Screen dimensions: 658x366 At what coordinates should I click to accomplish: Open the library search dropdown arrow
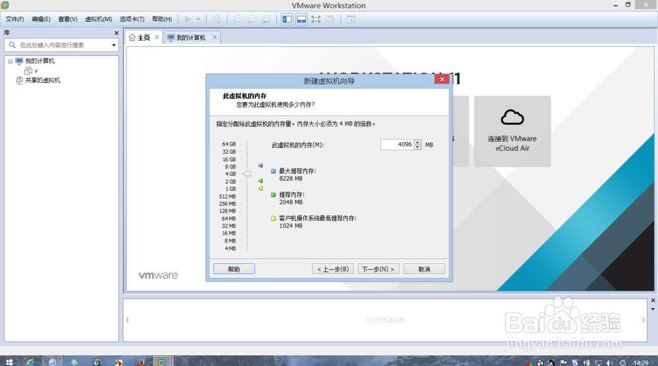[x=114, y=45]
